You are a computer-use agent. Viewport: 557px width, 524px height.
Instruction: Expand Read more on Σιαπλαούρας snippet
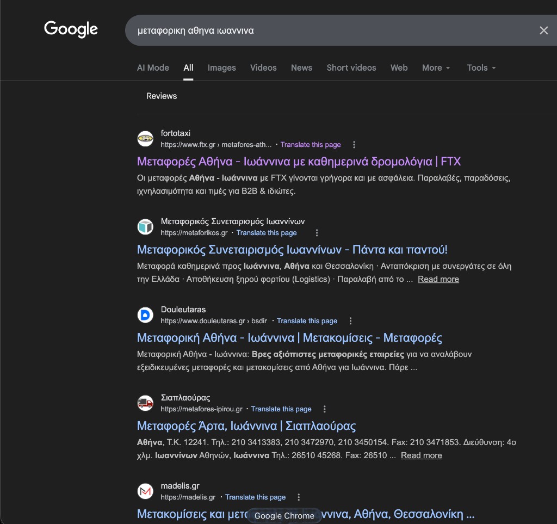(421, 455)
